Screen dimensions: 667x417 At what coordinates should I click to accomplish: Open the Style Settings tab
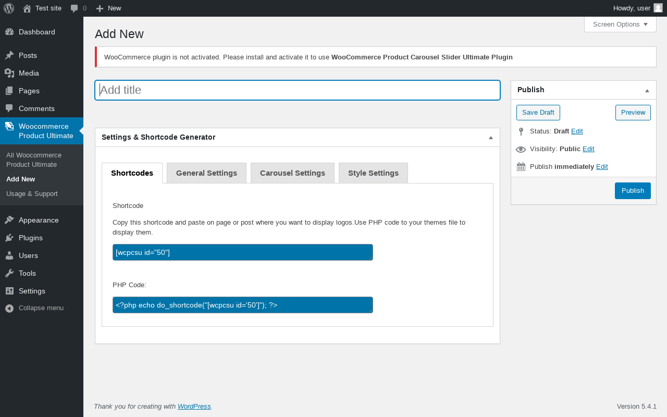373,173
